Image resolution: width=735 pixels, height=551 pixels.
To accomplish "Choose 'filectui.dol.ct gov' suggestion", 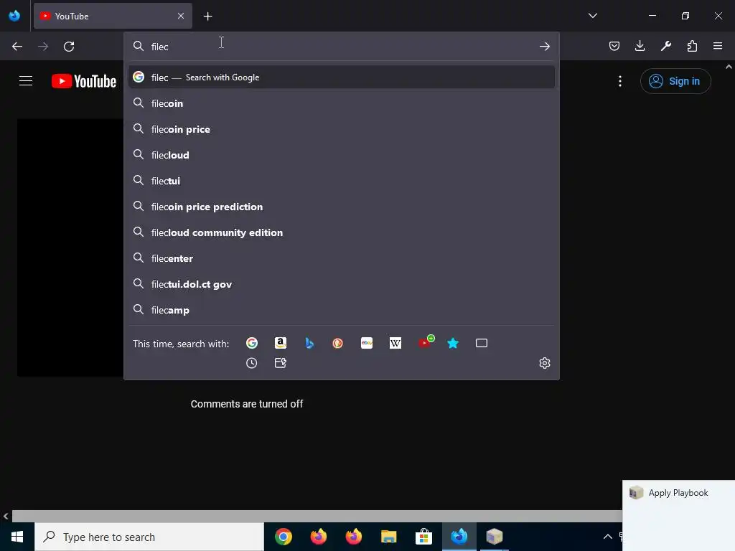I will 341,284.
